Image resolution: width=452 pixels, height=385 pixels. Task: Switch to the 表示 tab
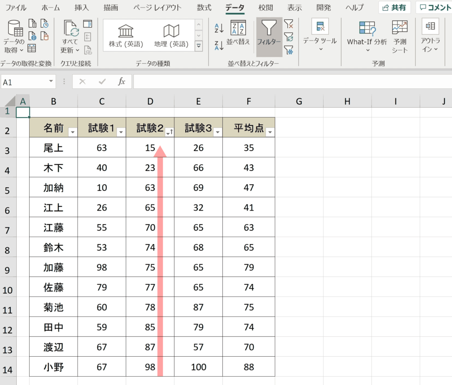(294, 8)
